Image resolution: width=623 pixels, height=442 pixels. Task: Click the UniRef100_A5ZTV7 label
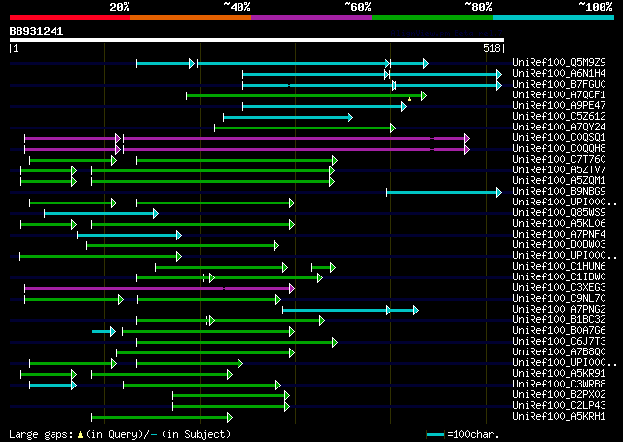tap(559, 169)
